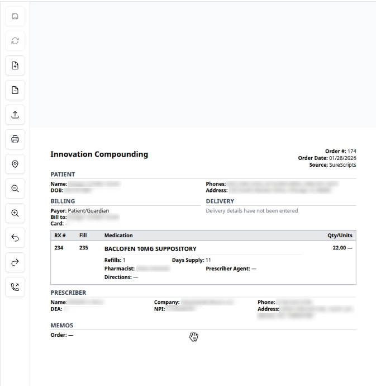Screen dimensions: 376x386
Task: Click the patient Phones label
Action: point(216,184)
